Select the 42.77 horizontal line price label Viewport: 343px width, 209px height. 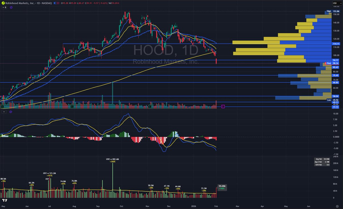click(336, 102)
